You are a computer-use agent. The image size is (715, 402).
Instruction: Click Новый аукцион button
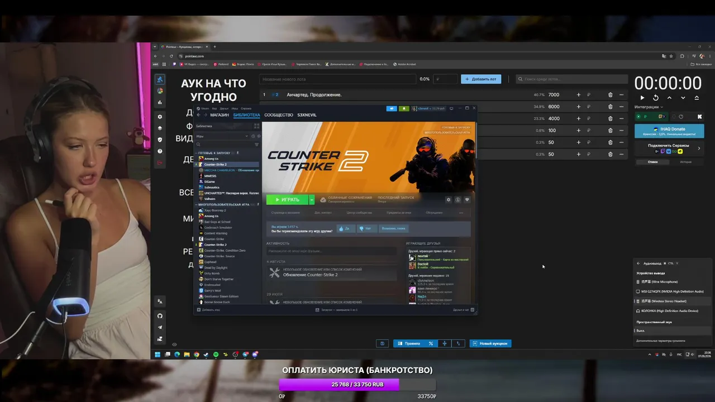point(490,343)
